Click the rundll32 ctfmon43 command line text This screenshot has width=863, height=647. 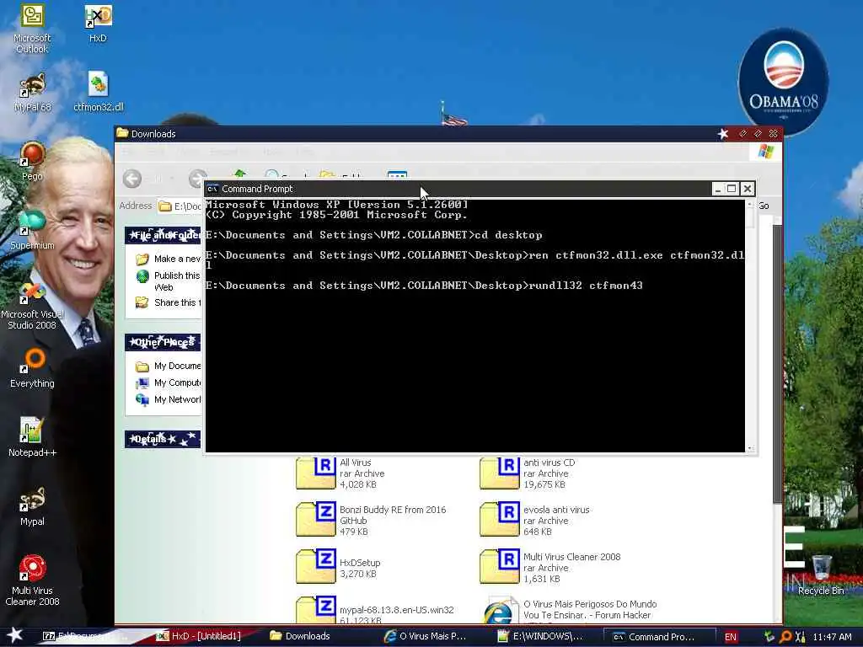coord(586,286)
